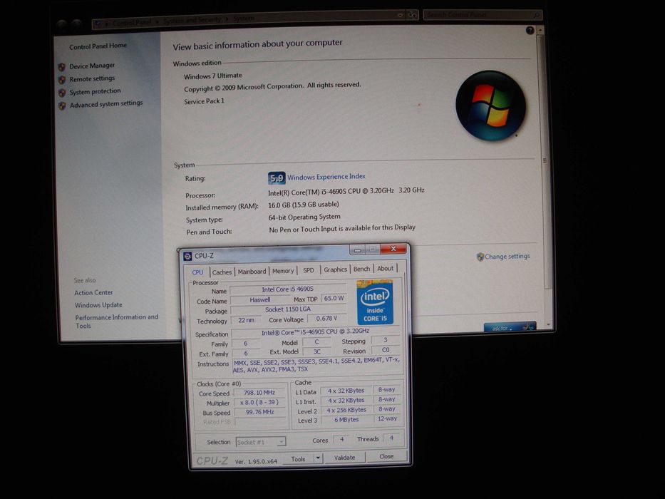Image resolution: width=665 pixels, height=499 pixels.
Task: Click the Remote settings shield icon
Action: [x=62, y=80]
